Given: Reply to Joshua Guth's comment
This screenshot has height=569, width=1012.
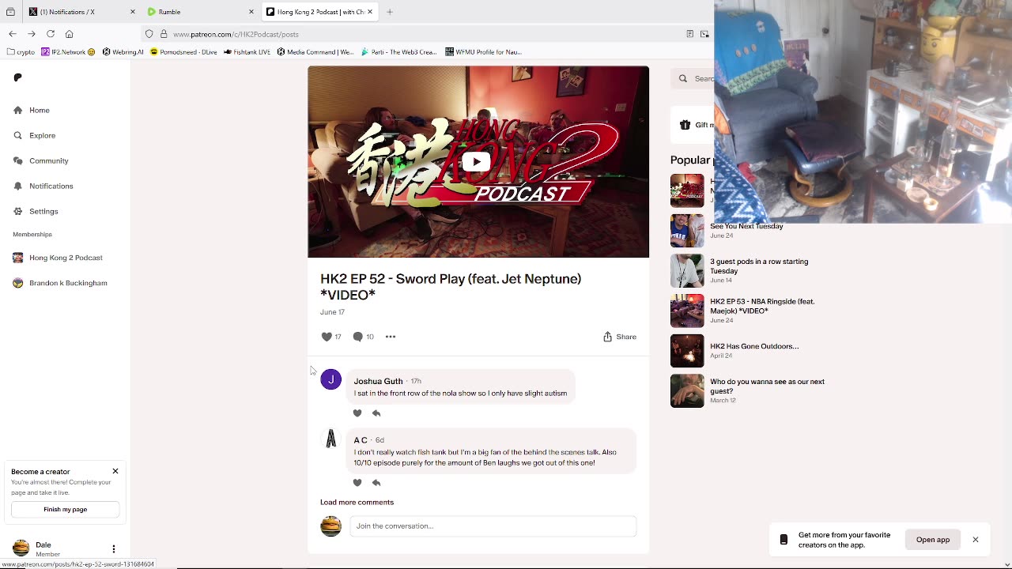Looking at the screenshot, I should point(376,413).
